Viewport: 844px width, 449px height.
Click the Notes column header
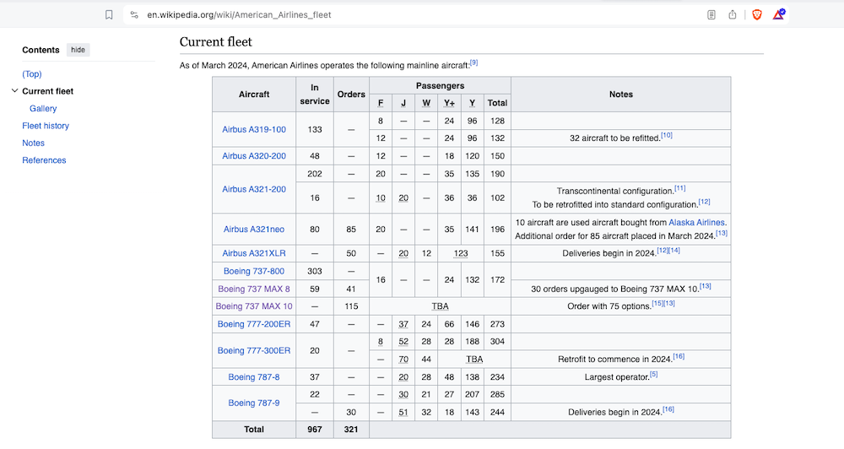(621, 95)
